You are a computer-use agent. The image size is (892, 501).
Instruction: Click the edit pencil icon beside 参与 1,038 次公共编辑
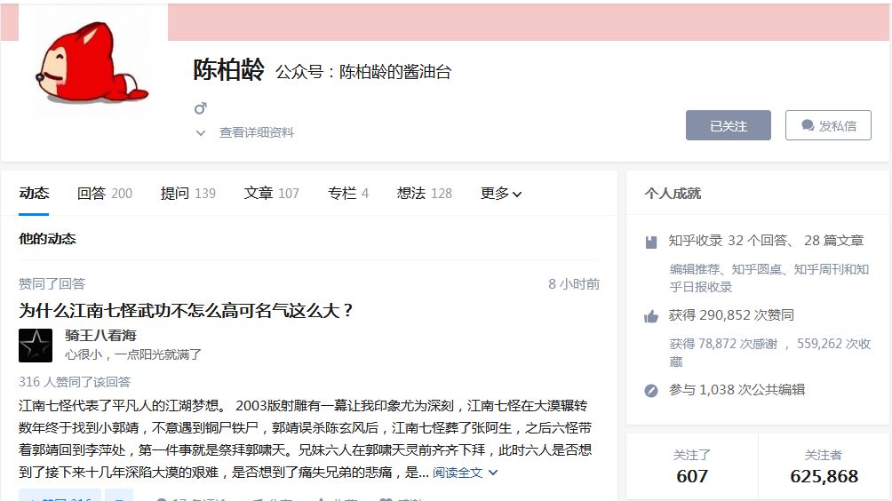[651, 391]
